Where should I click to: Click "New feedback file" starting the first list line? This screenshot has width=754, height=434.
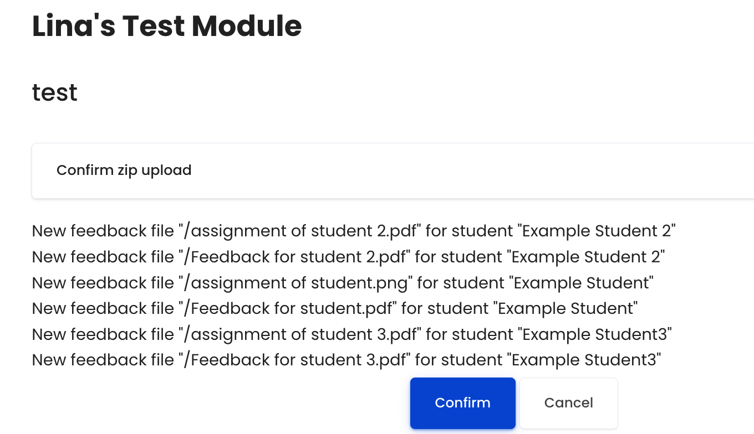pyautogui.click(x=103, y=231)
